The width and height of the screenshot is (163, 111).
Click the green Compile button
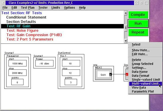point(138,15)
